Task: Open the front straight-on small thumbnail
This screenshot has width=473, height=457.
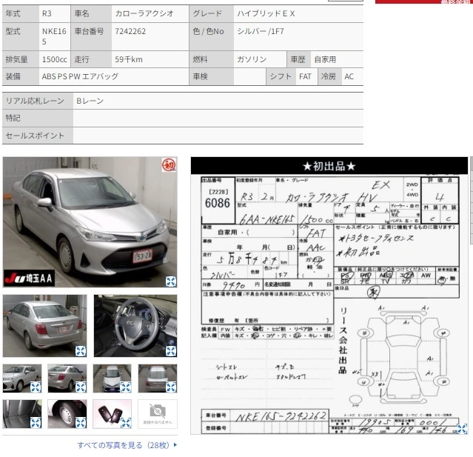Action: tap(113, 378)
